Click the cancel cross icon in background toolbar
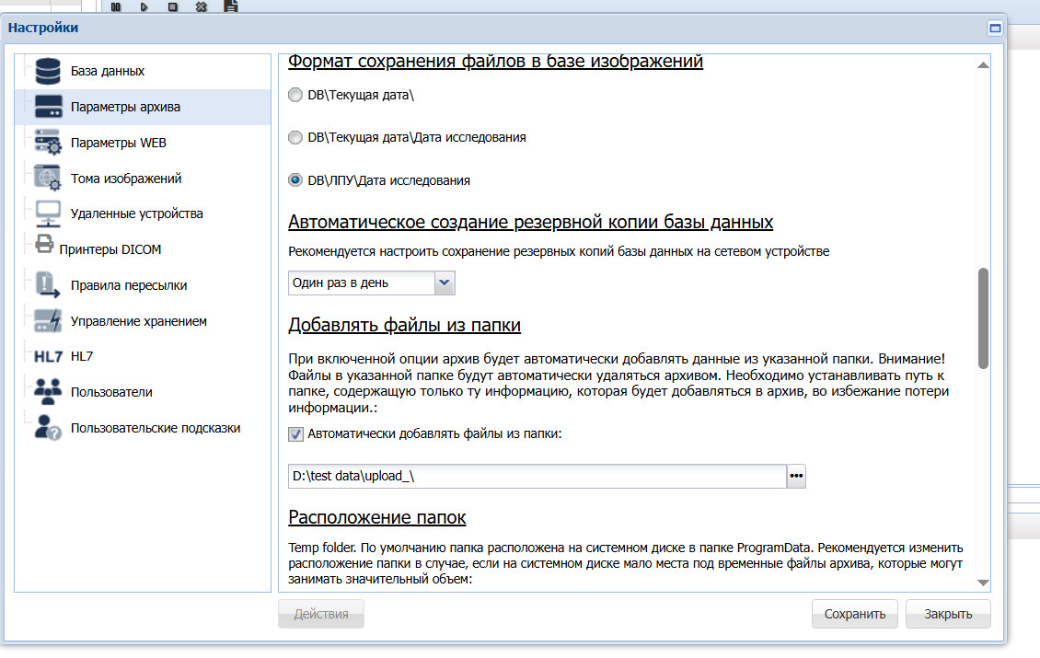This screenshot has height=658, width=1040. tap(202, 6)
